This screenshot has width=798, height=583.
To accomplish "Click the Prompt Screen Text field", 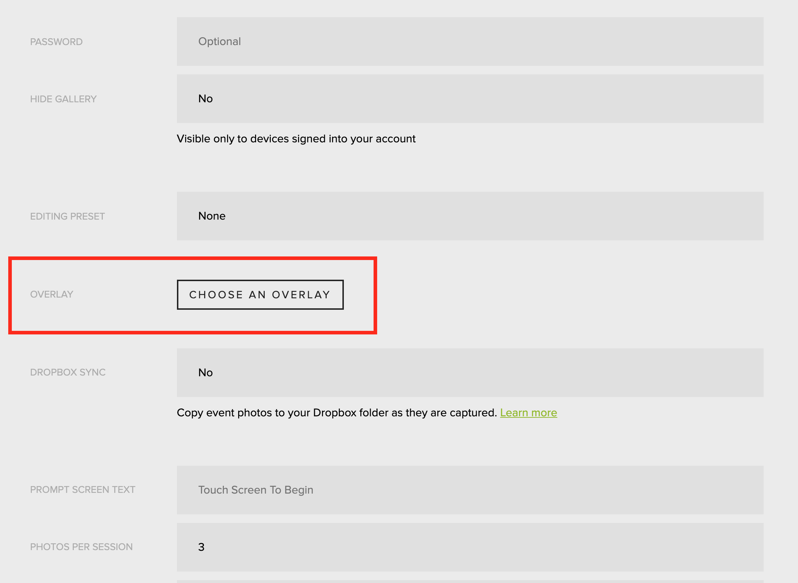I will 470,490.
